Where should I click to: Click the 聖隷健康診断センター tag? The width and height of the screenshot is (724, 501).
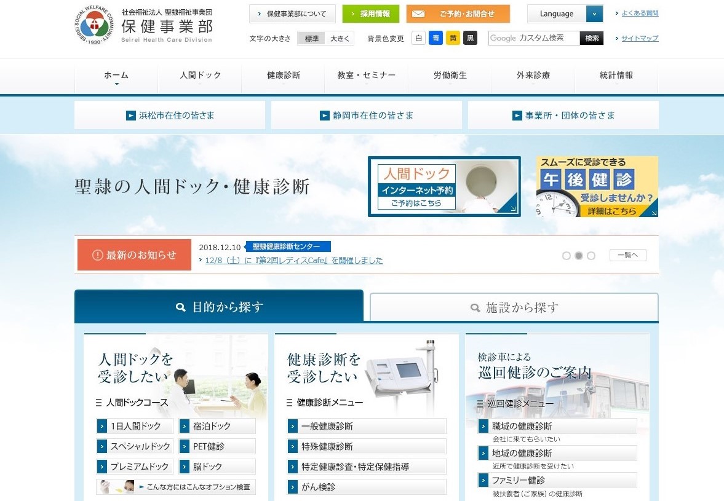[x=287, y=247]
